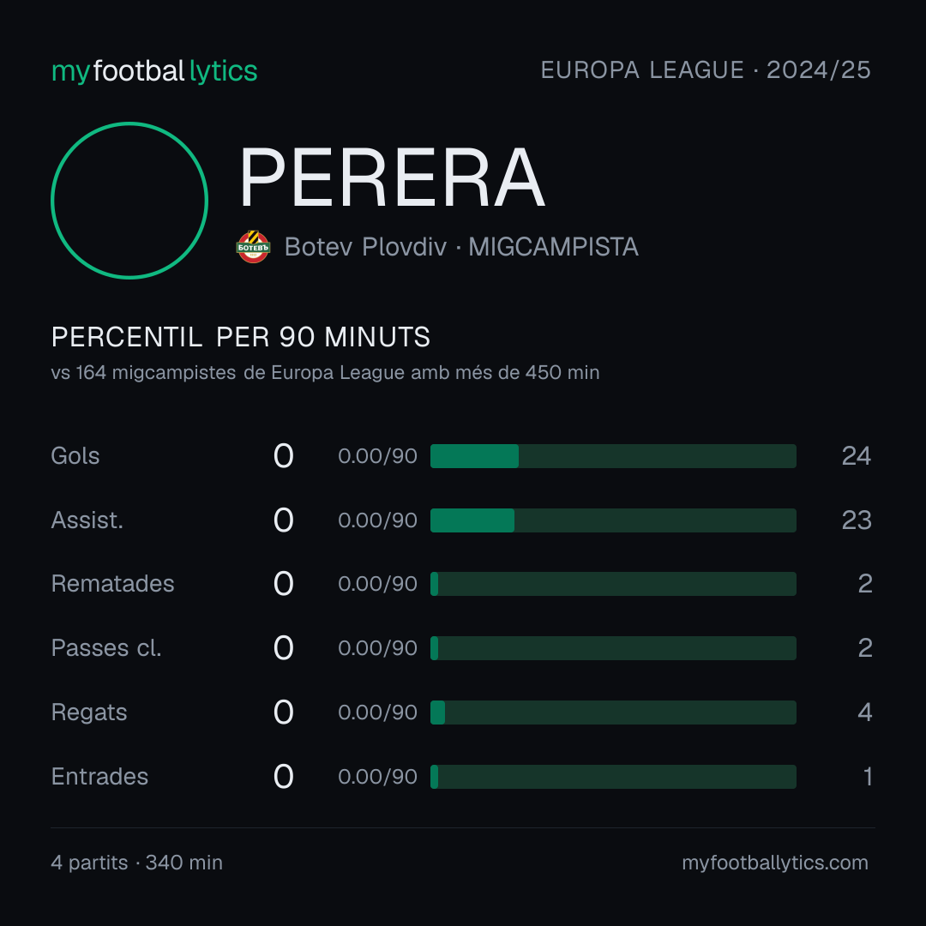Click the myfootballytics logo
Image resolution: width=926 pixels, height=926 pixels.
[x=154, y=71]
